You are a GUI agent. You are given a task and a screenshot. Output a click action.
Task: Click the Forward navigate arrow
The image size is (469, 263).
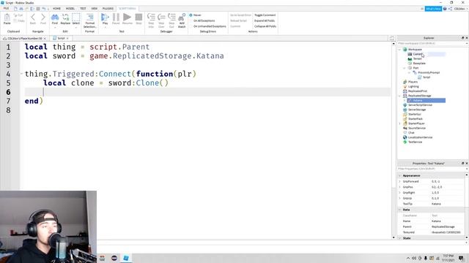pos(43,18)
